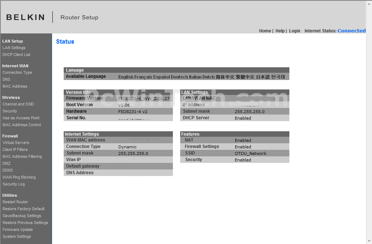Switch language to 日本語
The image size is (372, 244).
(x=263, y=77)
